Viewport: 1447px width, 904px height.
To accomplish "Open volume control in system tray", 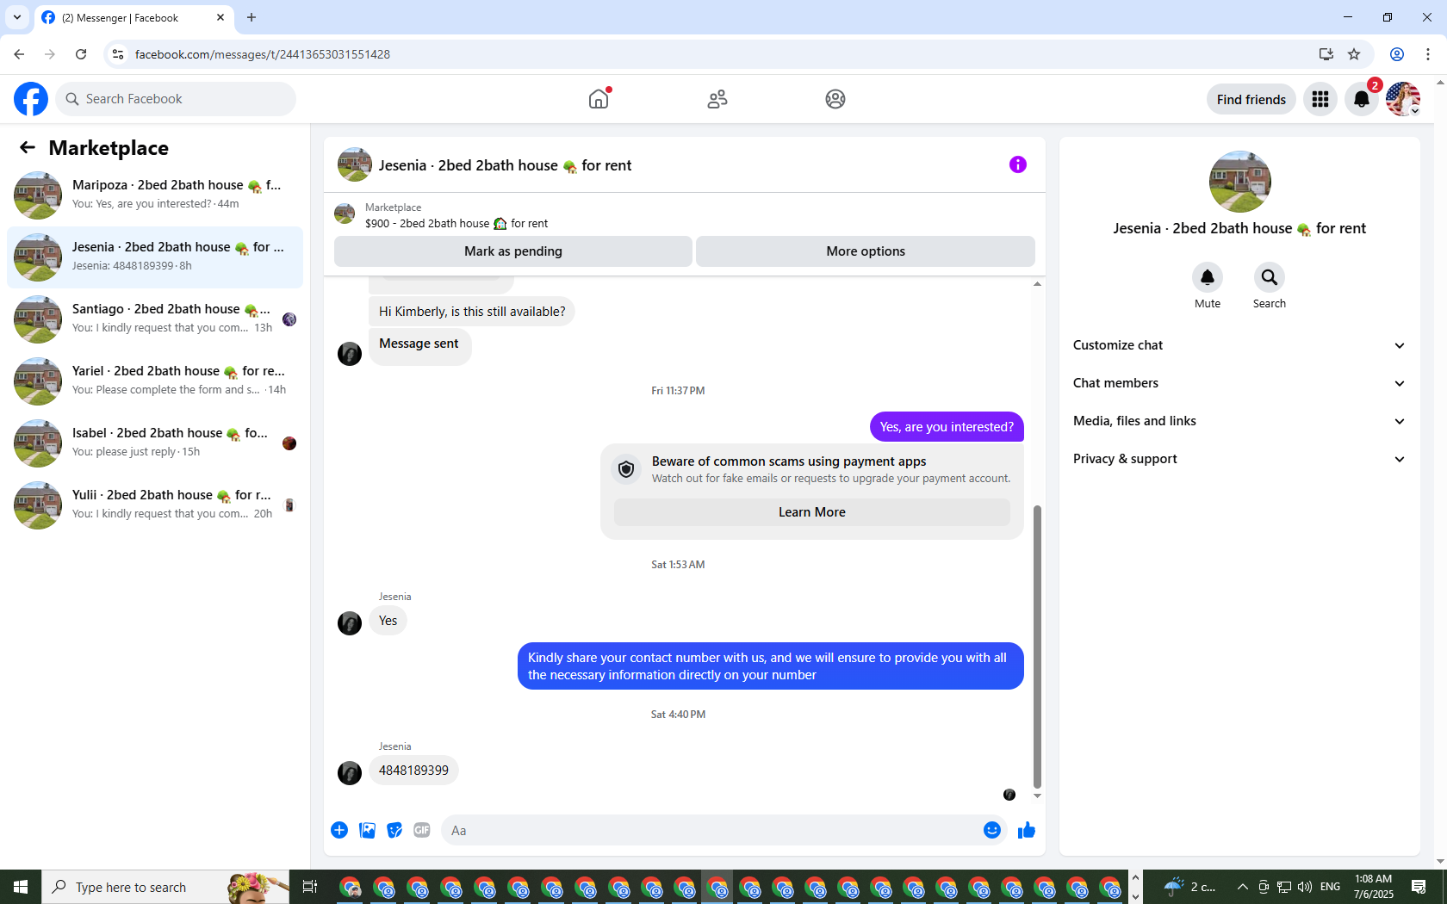I will tap(1305, 887).
